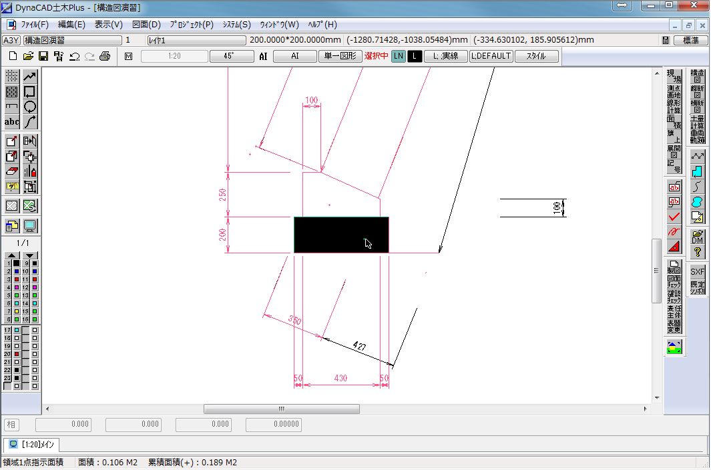Select the mirror tool
Screen dimensions: 711x470
pos(30,141)
